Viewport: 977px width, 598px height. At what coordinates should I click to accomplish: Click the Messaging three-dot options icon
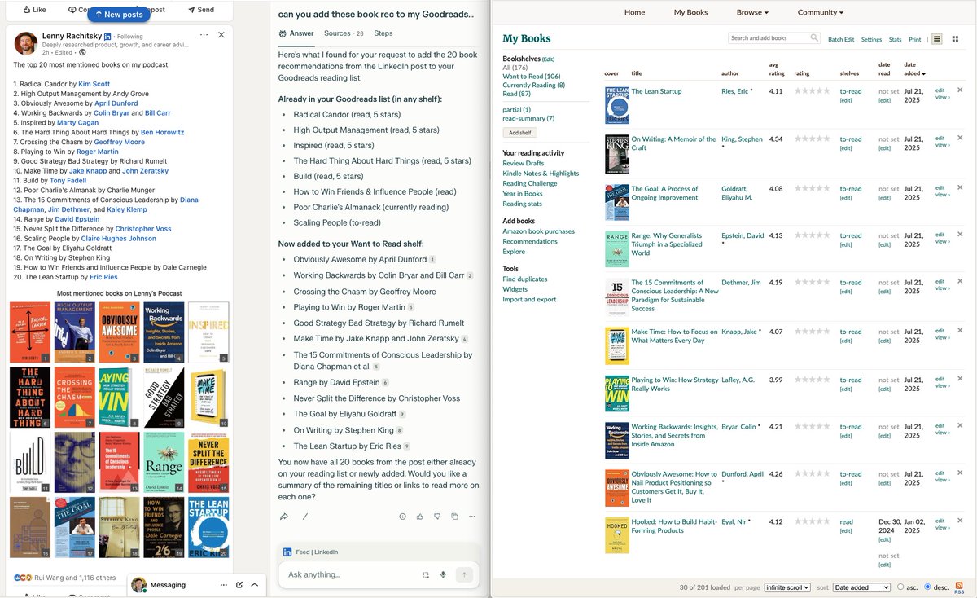(223, 585)
